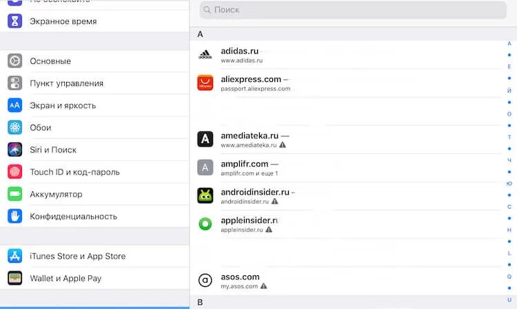Jump to letter O in index bar
This screenshot has width=517, height=309.
click(509, 114)
